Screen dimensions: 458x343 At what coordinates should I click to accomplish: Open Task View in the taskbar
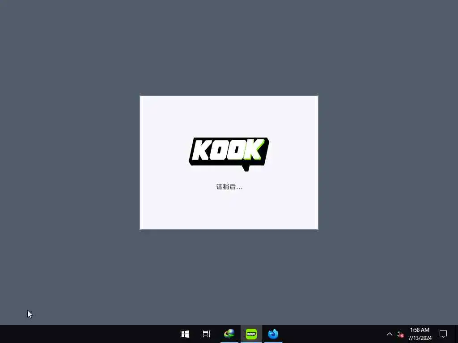[x=207, y=334]
